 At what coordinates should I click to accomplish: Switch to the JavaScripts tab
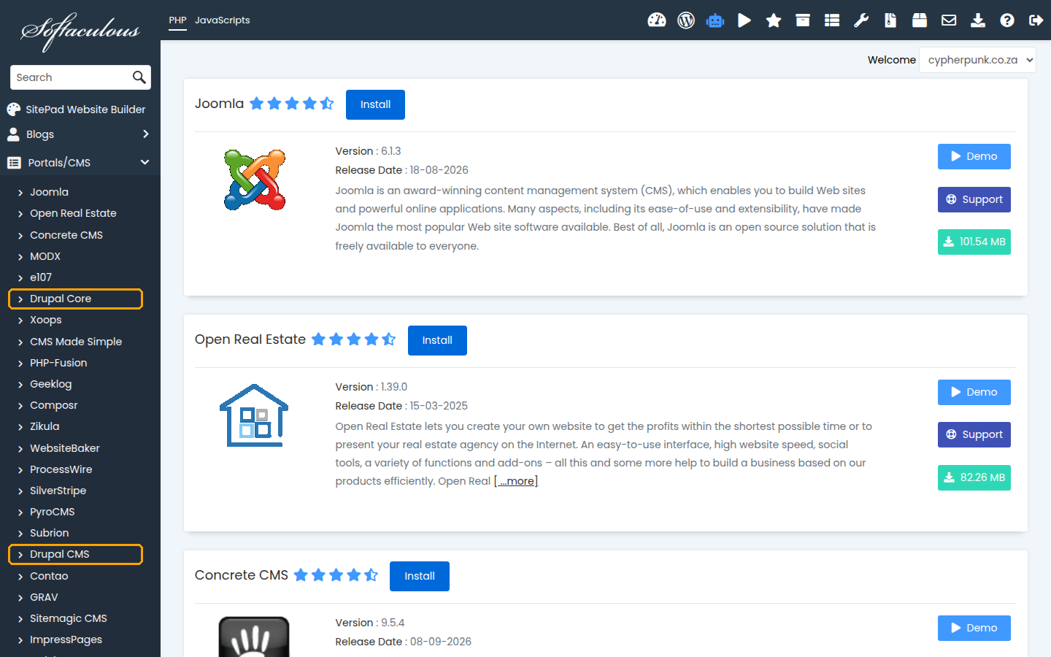point(222,20)
